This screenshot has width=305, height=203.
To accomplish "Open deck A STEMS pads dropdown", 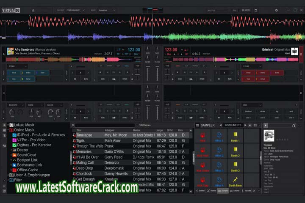I will (x=17, y=66).
